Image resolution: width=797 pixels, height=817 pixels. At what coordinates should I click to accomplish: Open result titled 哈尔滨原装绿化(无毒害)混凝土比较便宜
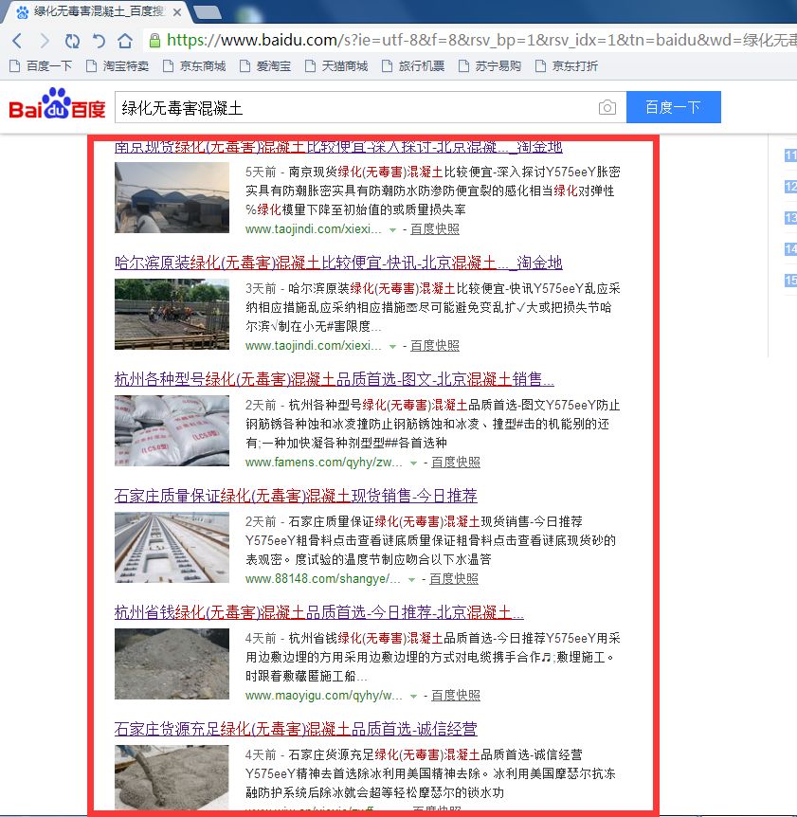(338, 263)
